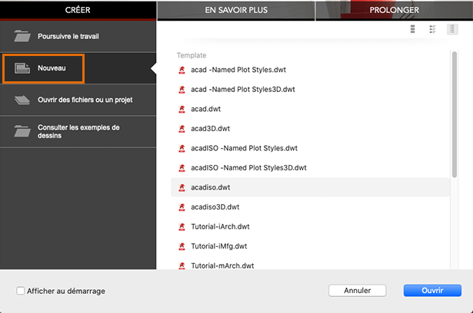
Task: Click the Consulter les exemples folder icon
Action: (x=22, y=131)
